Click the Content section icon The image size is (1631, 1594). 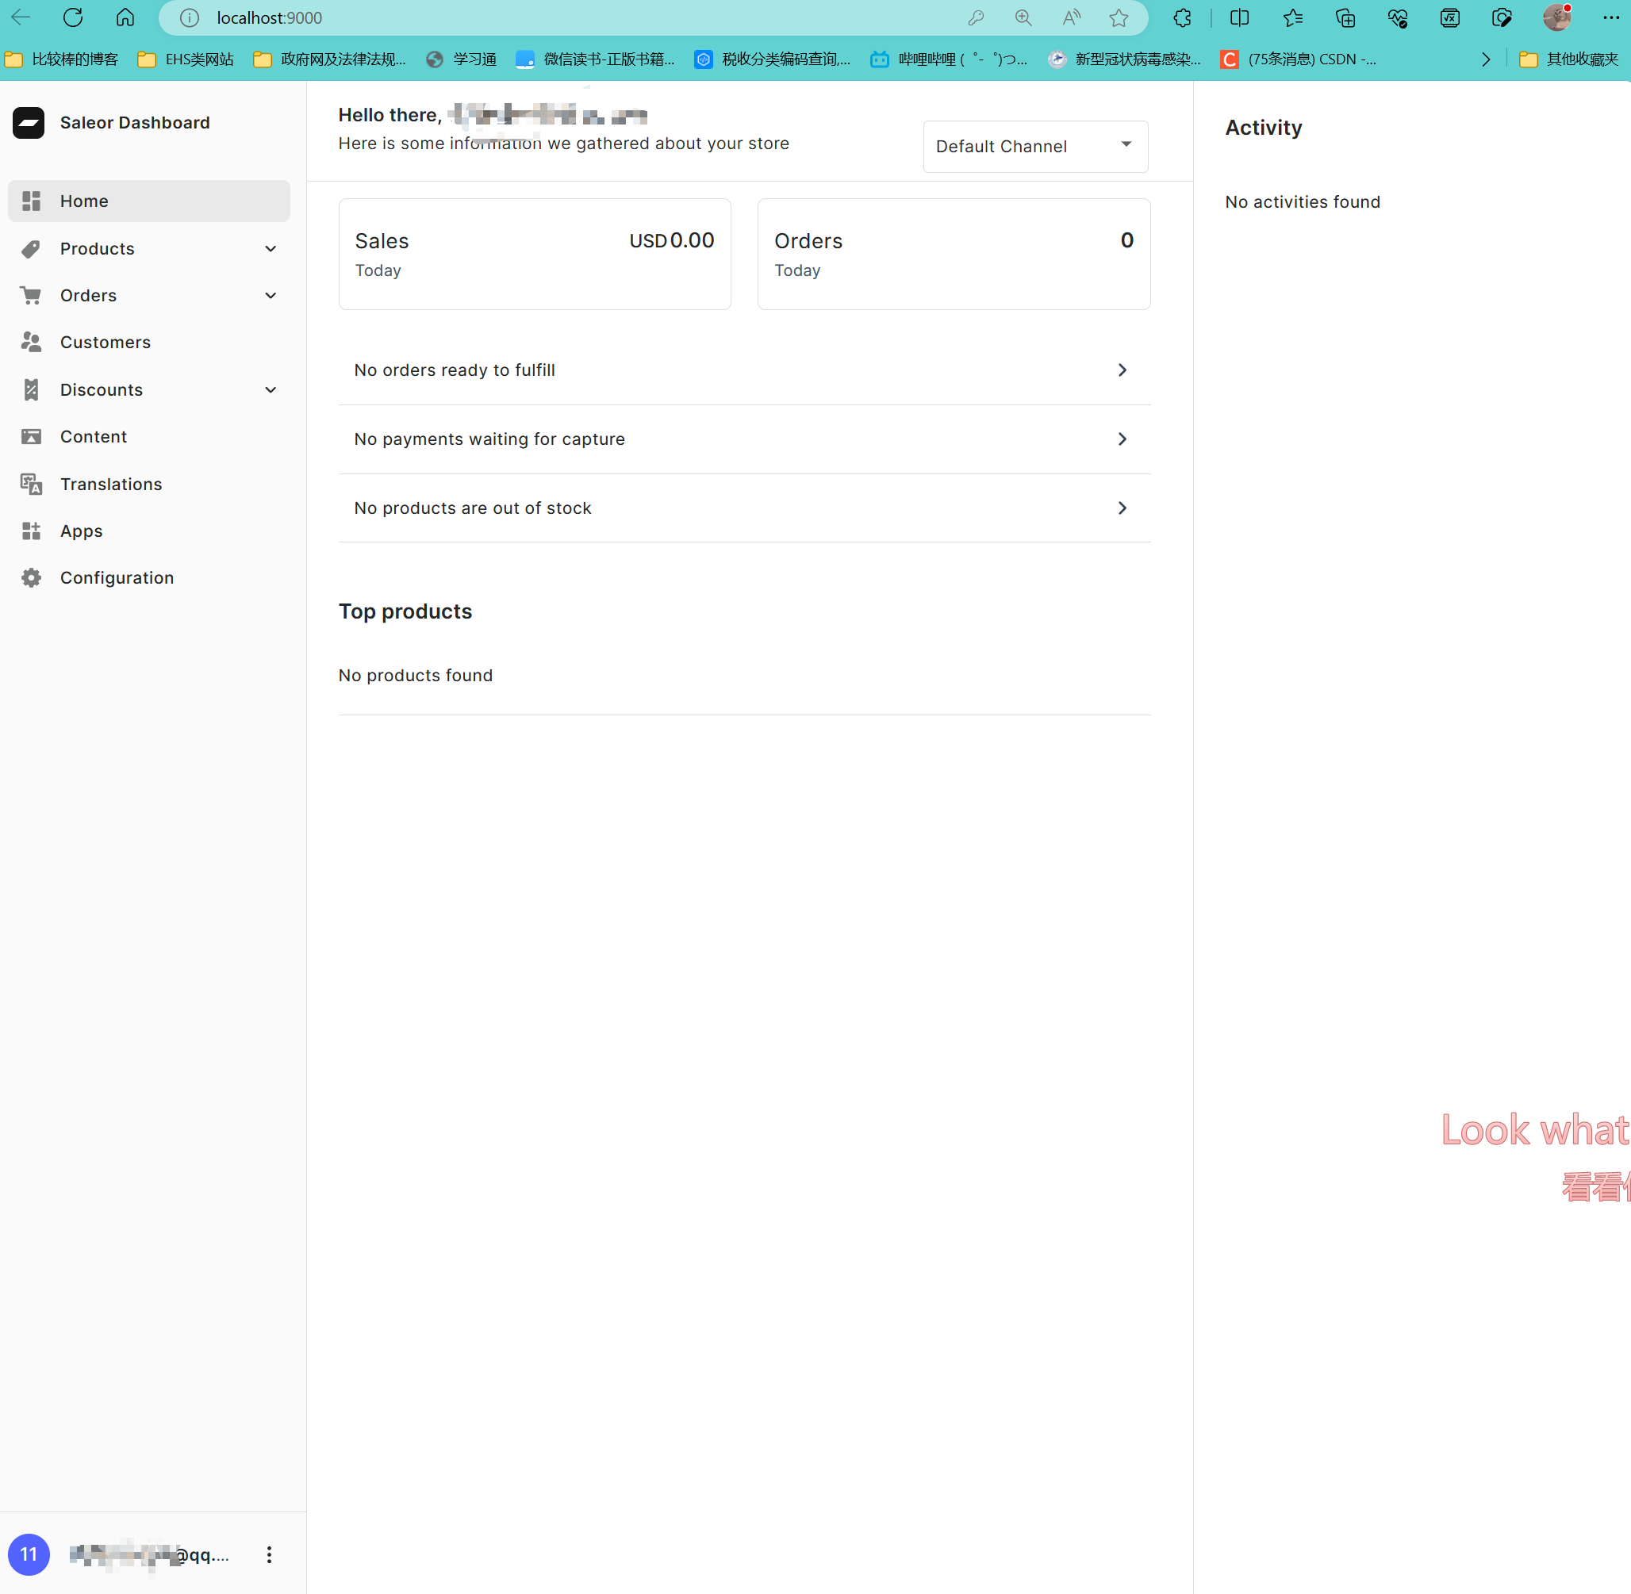pos(31,437)
